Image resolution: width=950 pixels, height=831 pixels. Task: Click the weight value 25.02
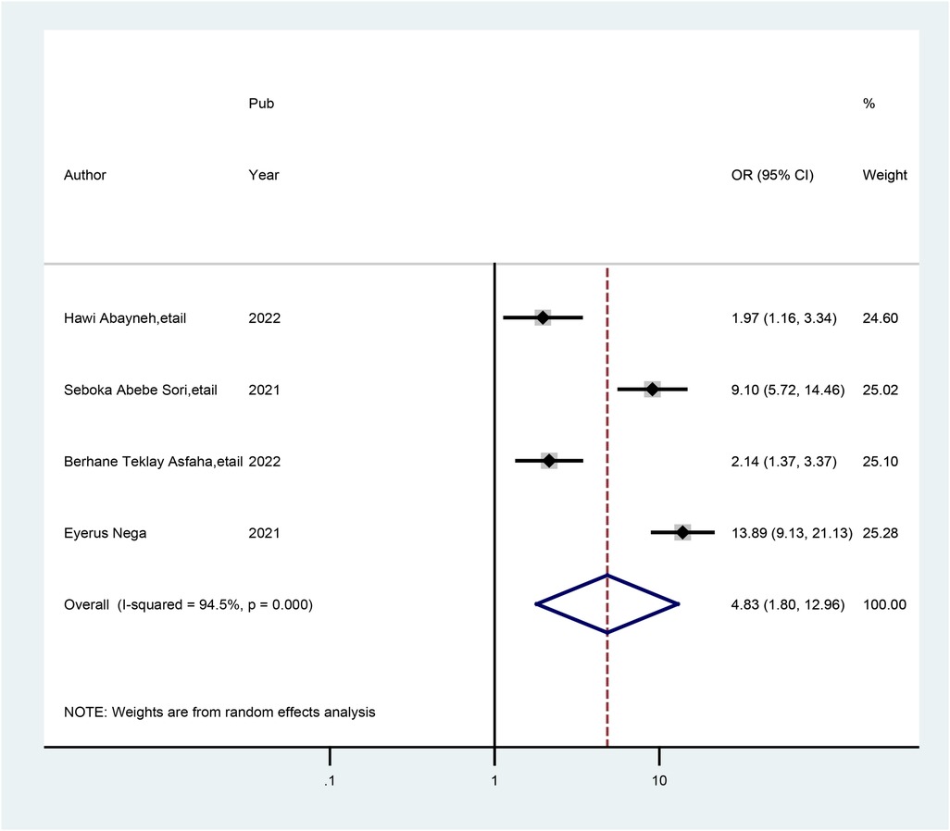(x=881, y=391)
